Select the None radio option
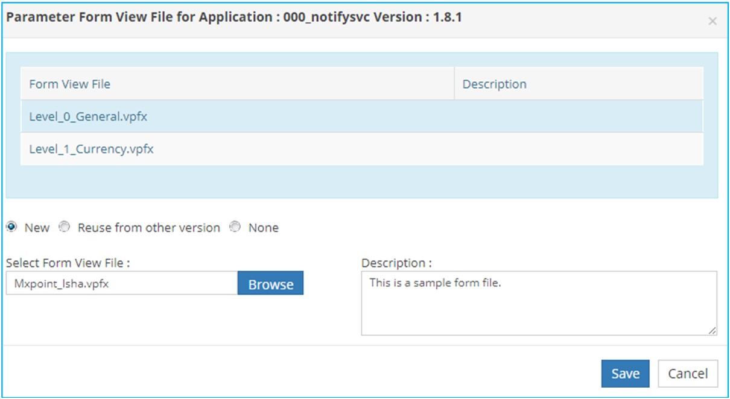 [235, 227]
